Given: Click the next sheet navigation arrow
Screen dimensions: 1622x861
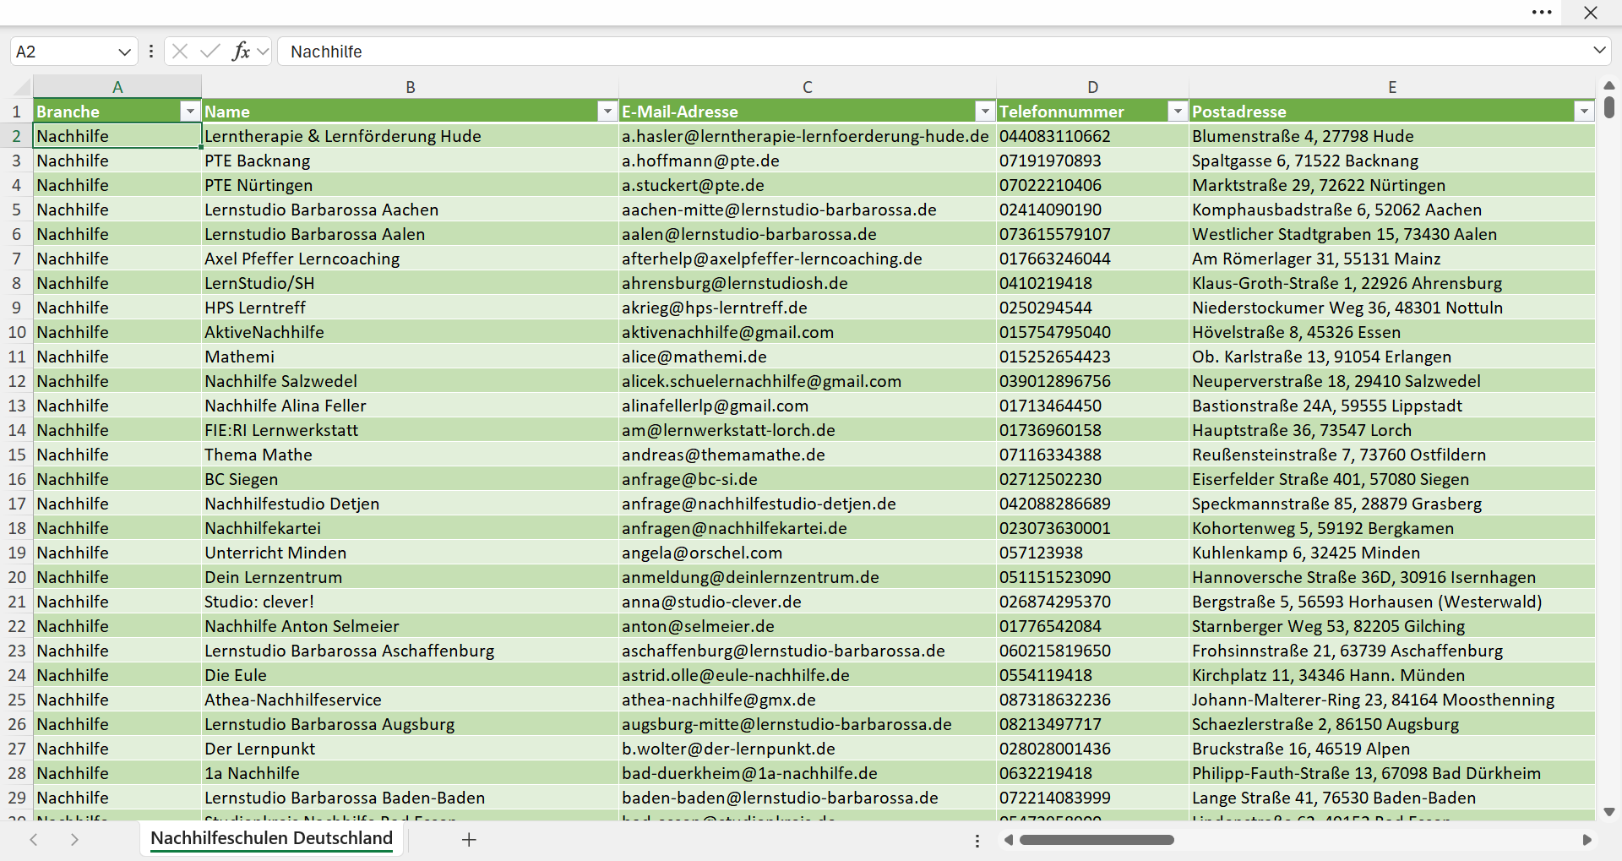Looking at the screenshot, I should coord(74,839).
